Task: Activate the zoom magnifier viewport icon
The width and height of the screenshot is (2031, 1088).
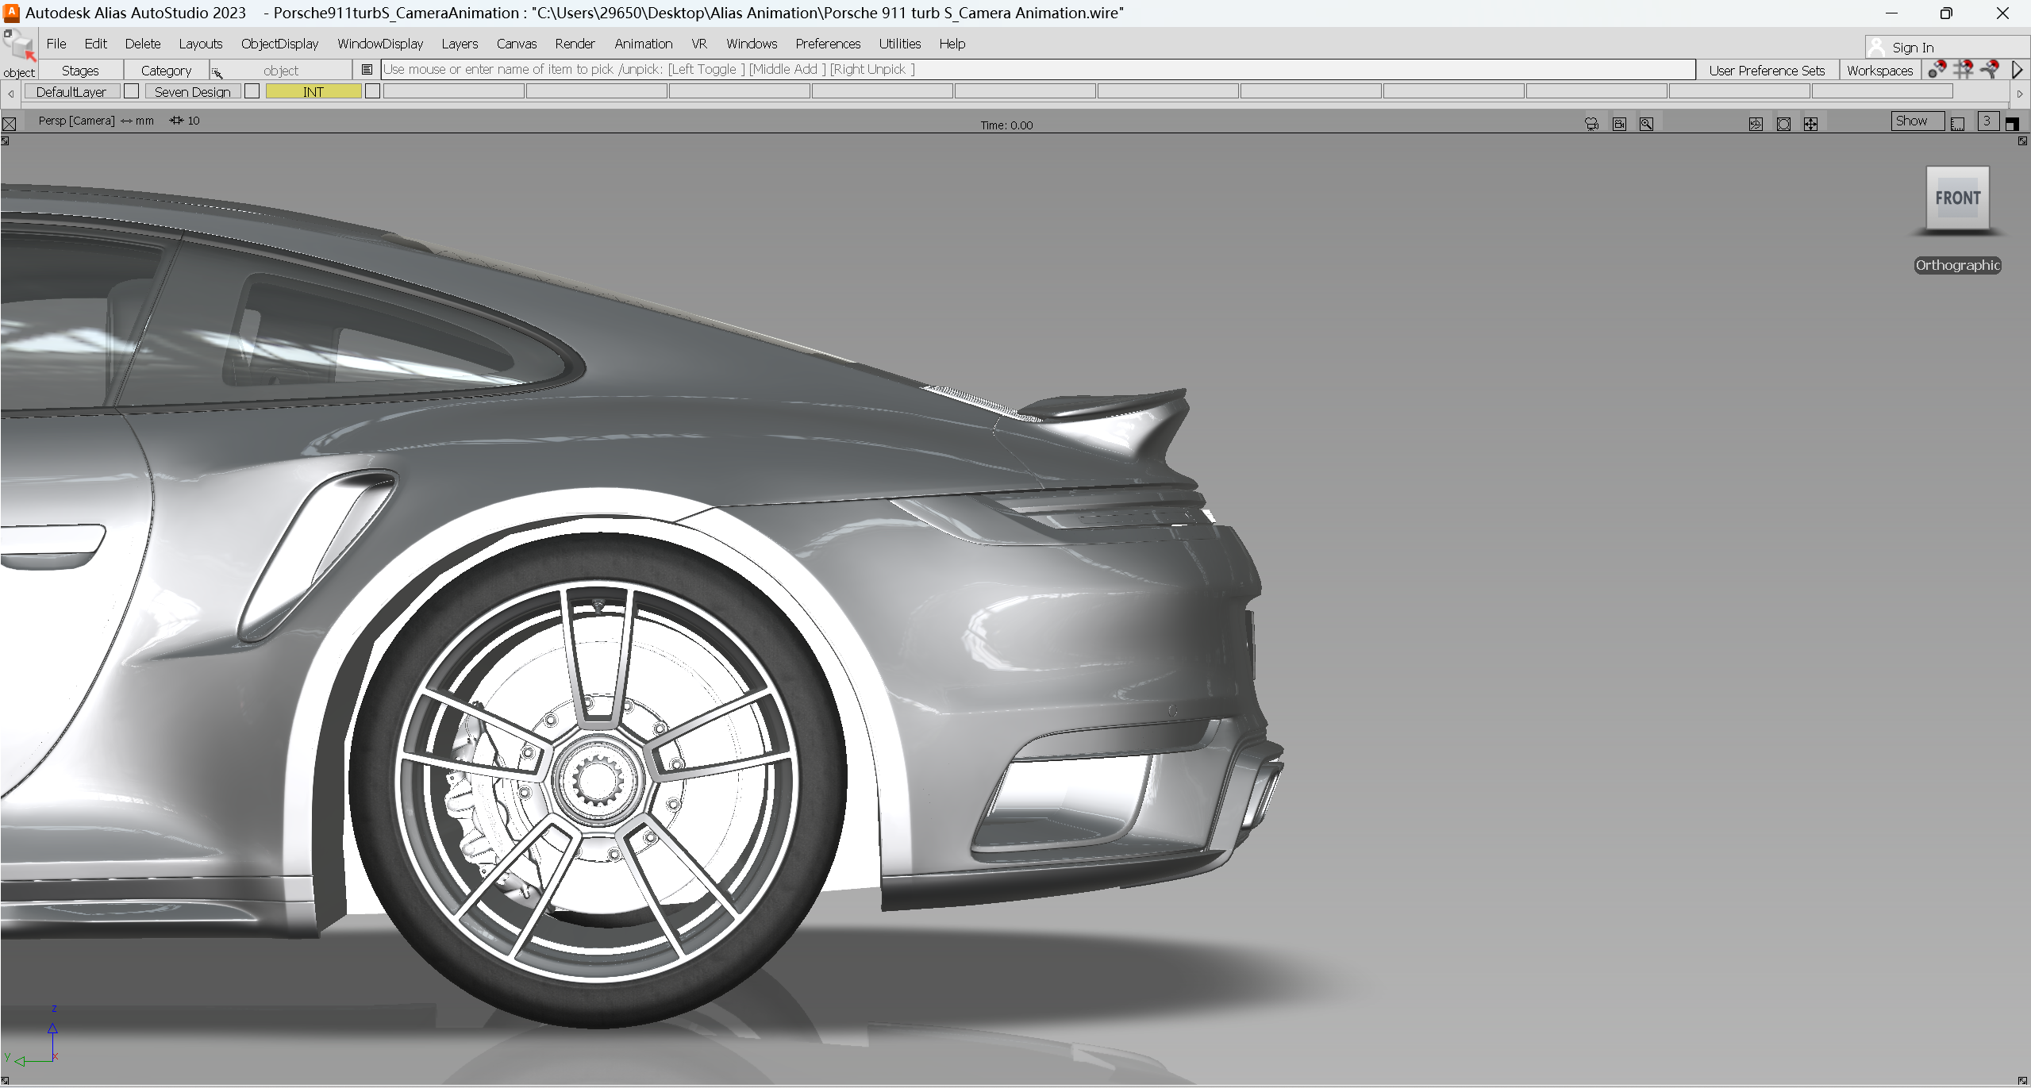Action: (1646, 124)
